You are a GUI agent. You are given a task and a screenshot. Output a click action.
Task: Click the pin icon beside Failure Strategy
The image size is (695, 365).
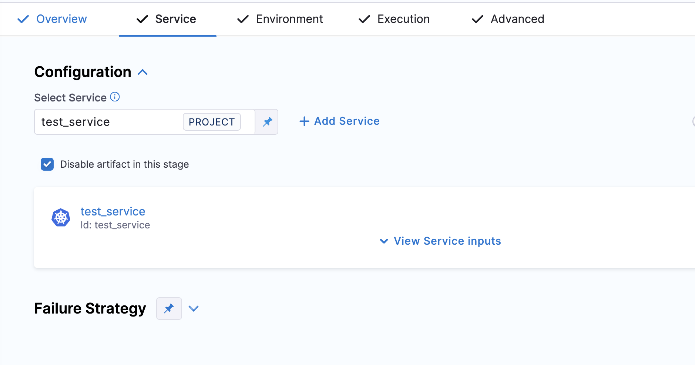tap(169, 308)
